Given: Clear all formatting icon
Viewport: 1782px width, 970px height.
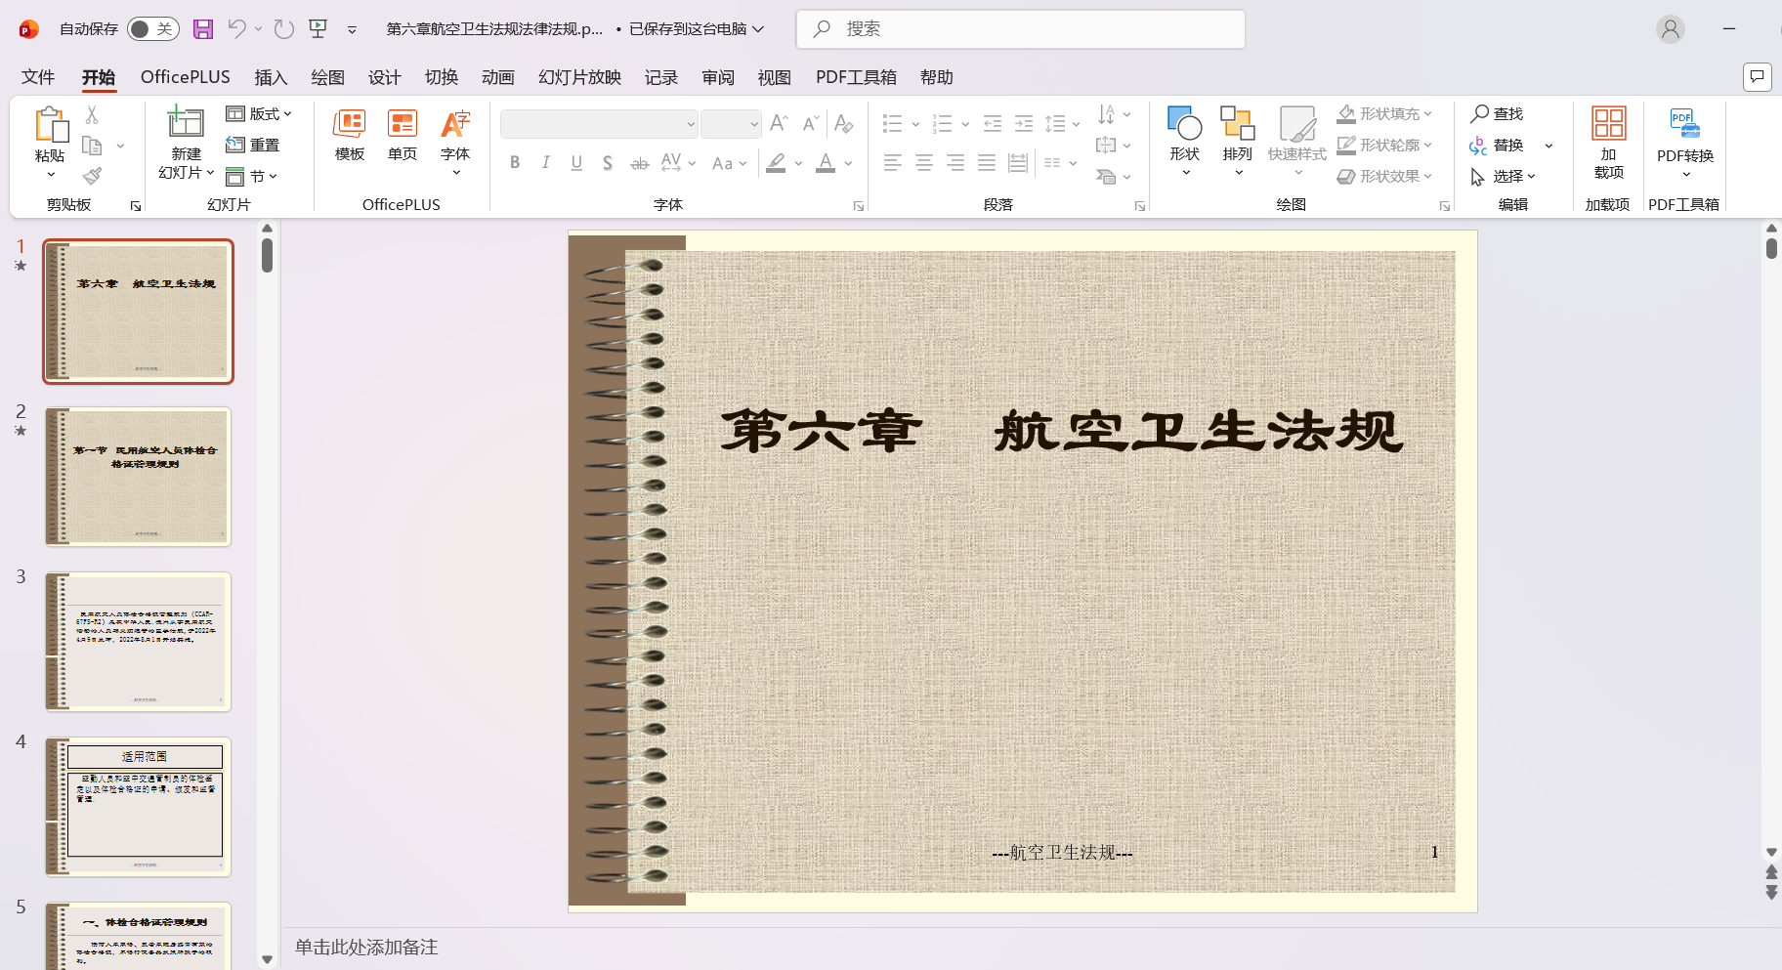Looking at the screenshot, I should pos(844,123).
